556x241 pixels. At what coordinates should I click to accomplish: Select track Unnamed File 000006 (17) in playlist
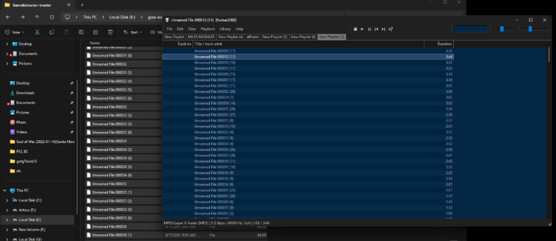[307, 51]
